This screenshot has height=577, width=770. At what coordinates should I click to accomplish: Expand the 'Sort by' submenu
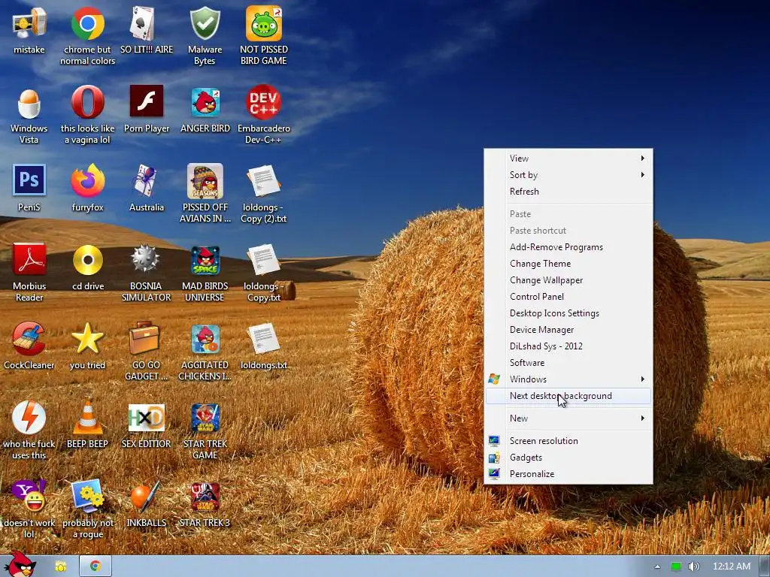568,175
